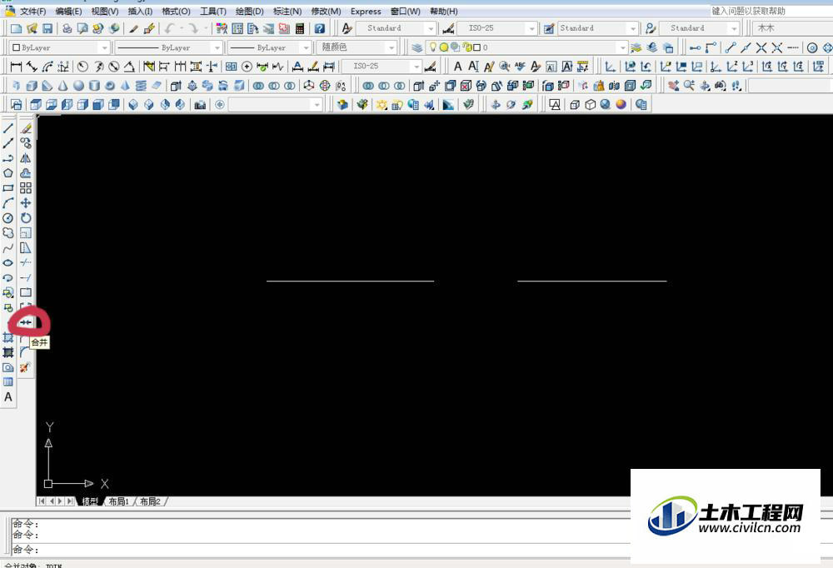833x568 pixels.
Task: Select the Revision Cloud tool
Action: (8, 232)
